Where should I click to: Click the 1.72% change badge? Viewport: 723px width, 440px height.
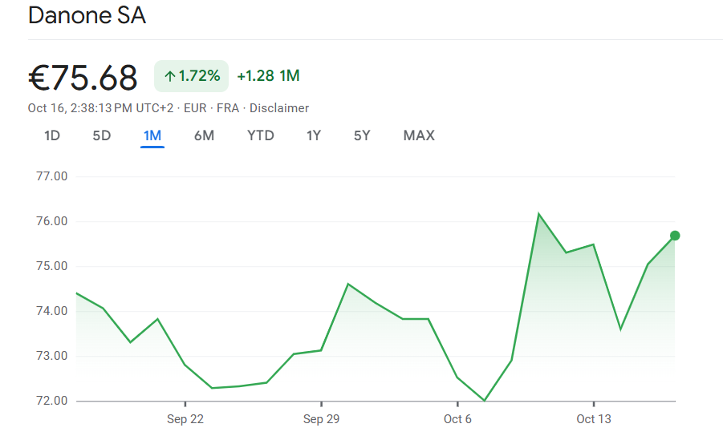192,76
